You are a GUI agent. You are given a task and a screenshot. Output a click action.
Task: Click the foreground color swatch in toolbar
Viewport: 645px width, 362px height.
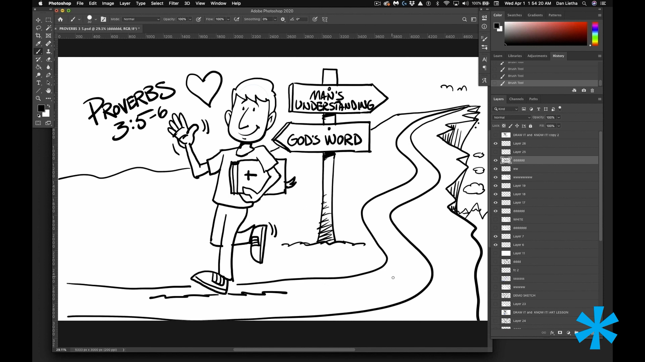coord(41,108)
